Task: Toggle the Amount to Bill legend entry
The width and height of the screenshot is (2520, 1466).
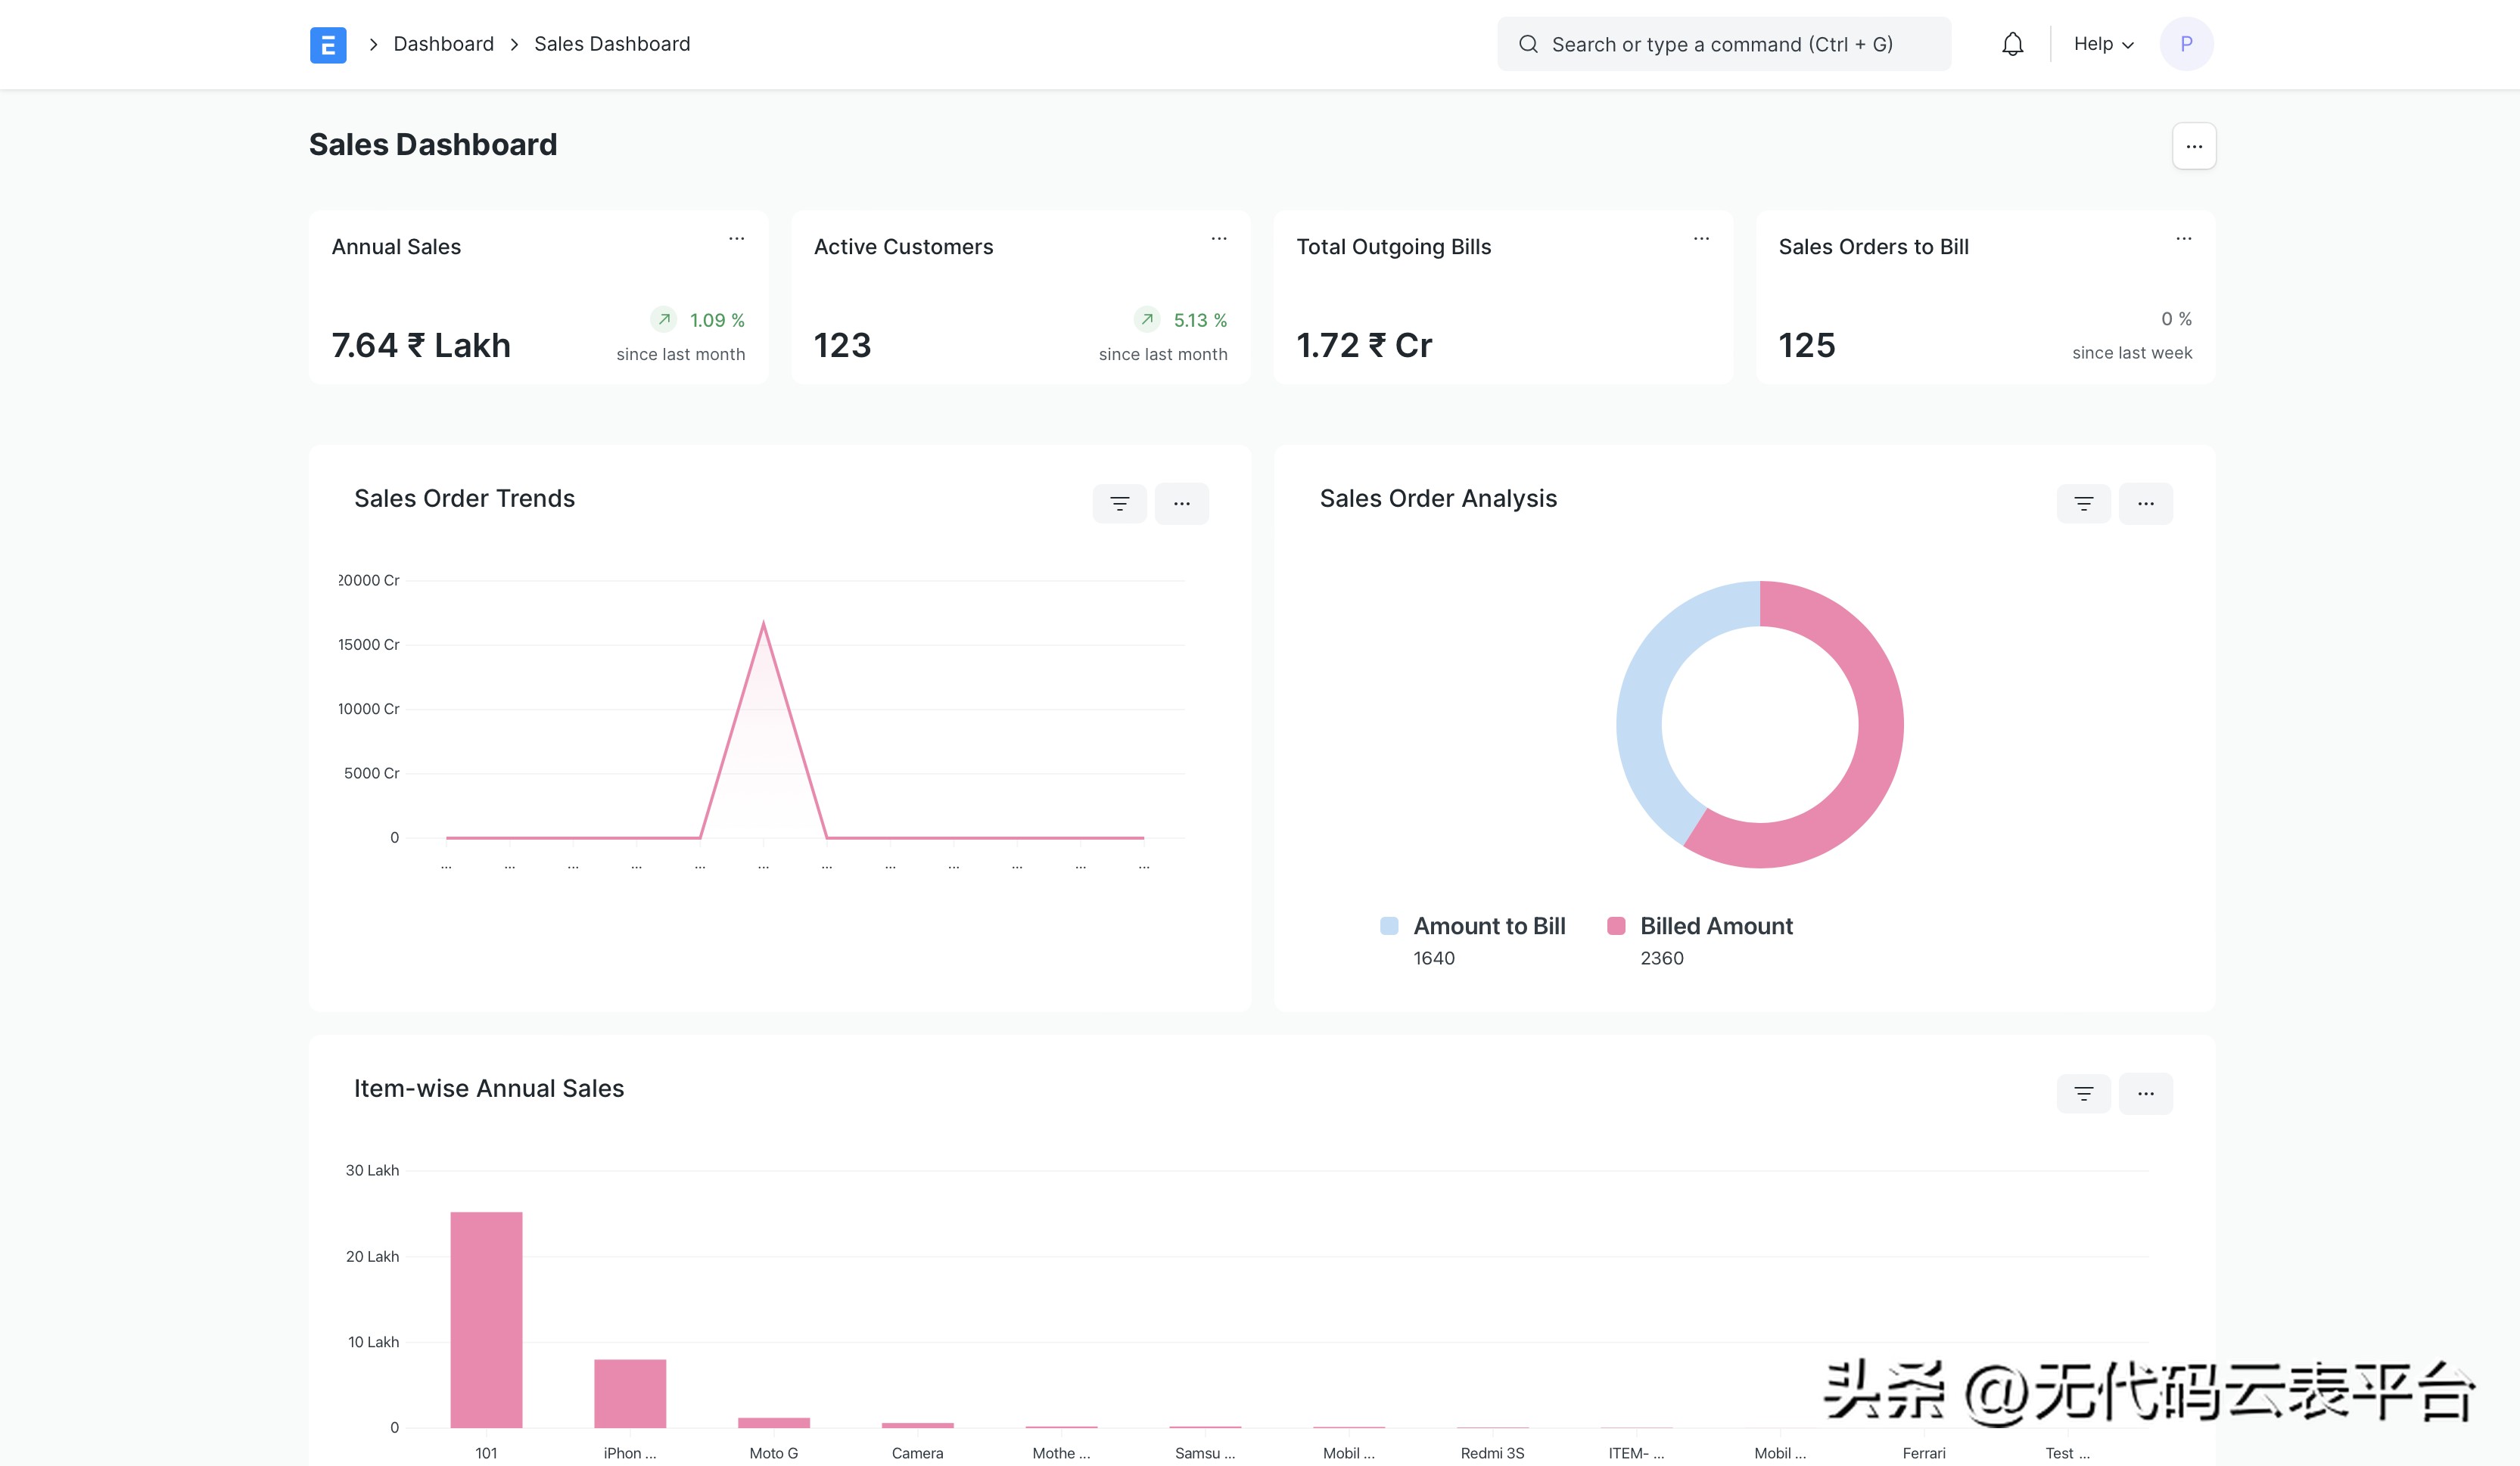Action: [x=1473, y=927]
